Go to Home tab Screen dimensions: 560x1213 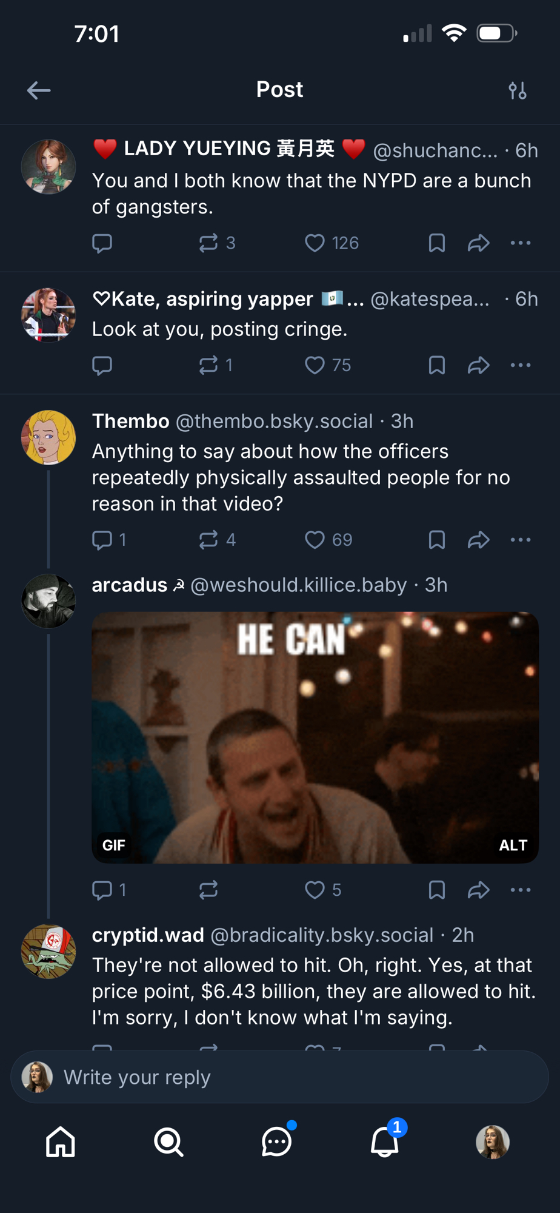point(61,1142)
